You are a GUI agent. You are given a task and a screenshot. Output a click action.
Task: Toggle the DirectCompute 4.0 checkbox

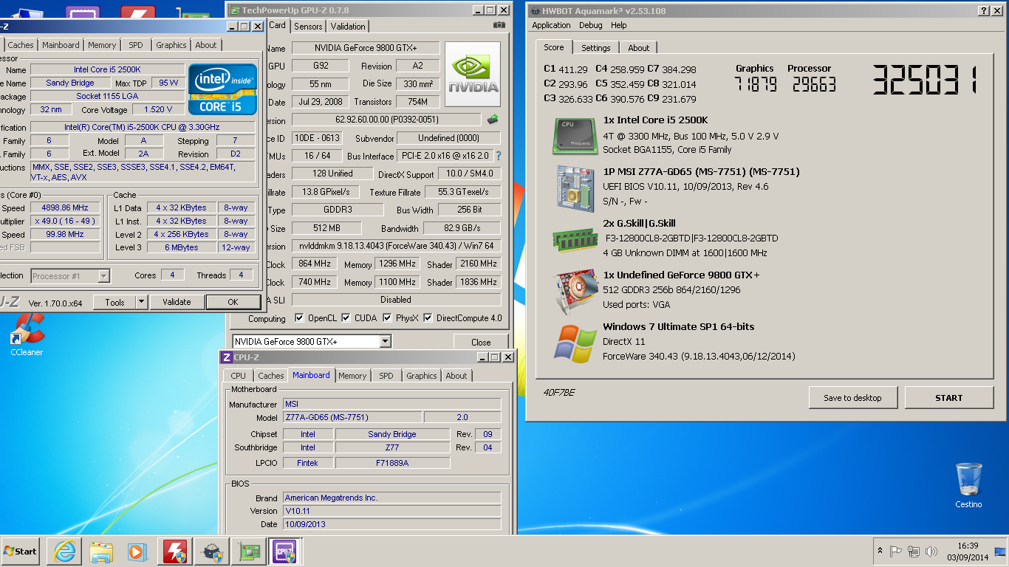tap(428, 318)
